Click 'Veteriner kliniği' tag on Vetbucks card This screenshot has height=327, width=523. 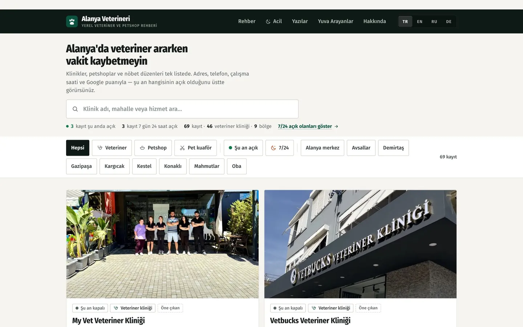[331, 308]
